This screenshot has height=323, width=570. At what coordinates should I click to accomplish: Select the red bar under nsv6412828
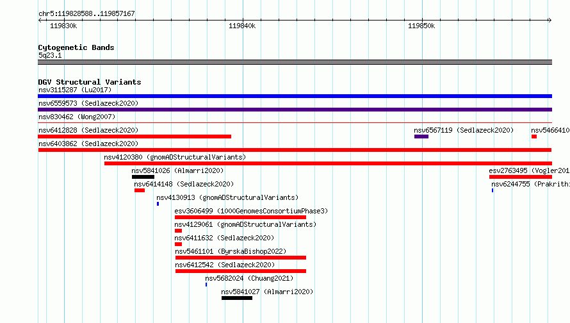tap(134, 137)
